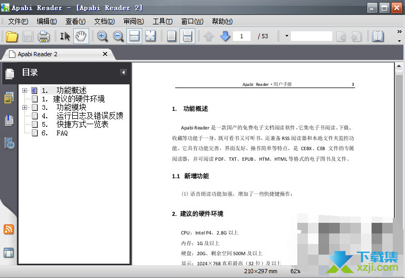
Task: Open the RSS feed sidebar icon
Action: [8, 229]
